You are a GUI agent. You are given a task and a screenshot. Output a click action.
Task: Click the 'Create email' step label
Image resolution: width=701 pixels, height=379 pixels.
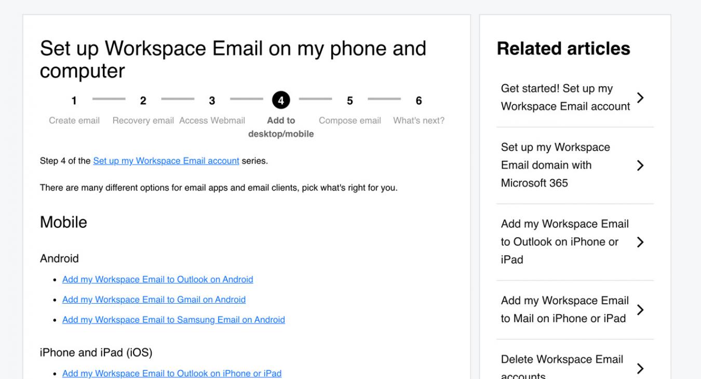click(x=73, y=120)
